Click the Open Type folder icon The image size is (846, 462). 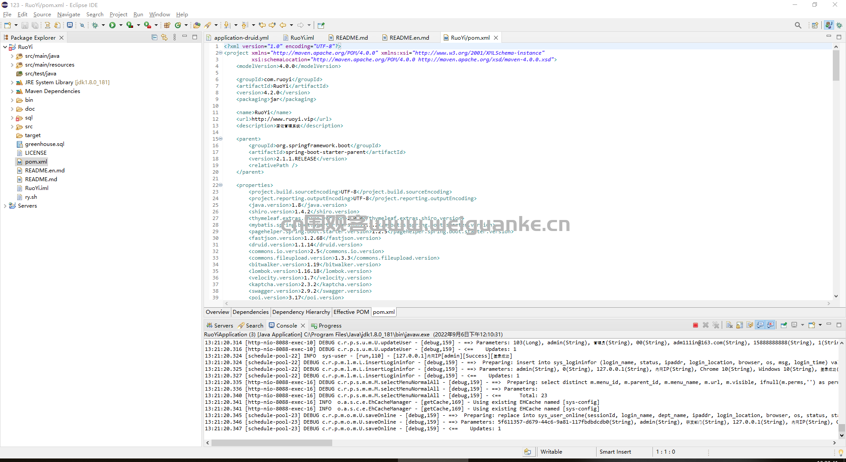click(197, 26)
